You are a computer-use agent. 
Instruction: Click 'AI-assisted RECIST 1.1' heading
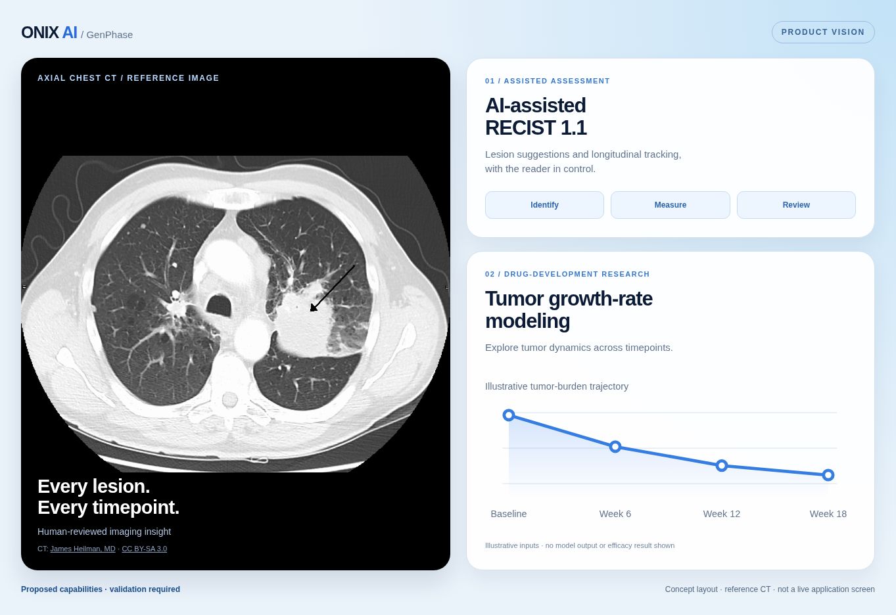click(536, 116)
